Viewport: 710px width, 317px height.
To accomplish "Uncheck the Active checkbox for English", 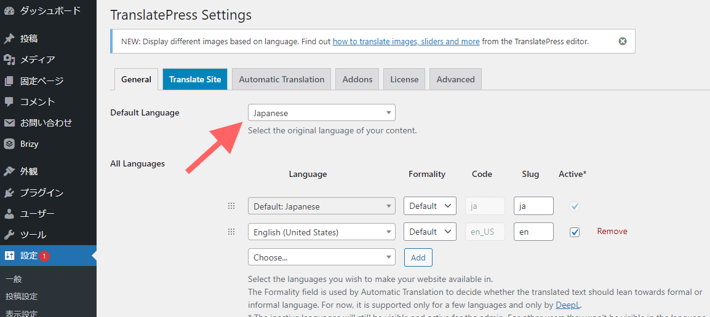I will [x=575, y=232].
